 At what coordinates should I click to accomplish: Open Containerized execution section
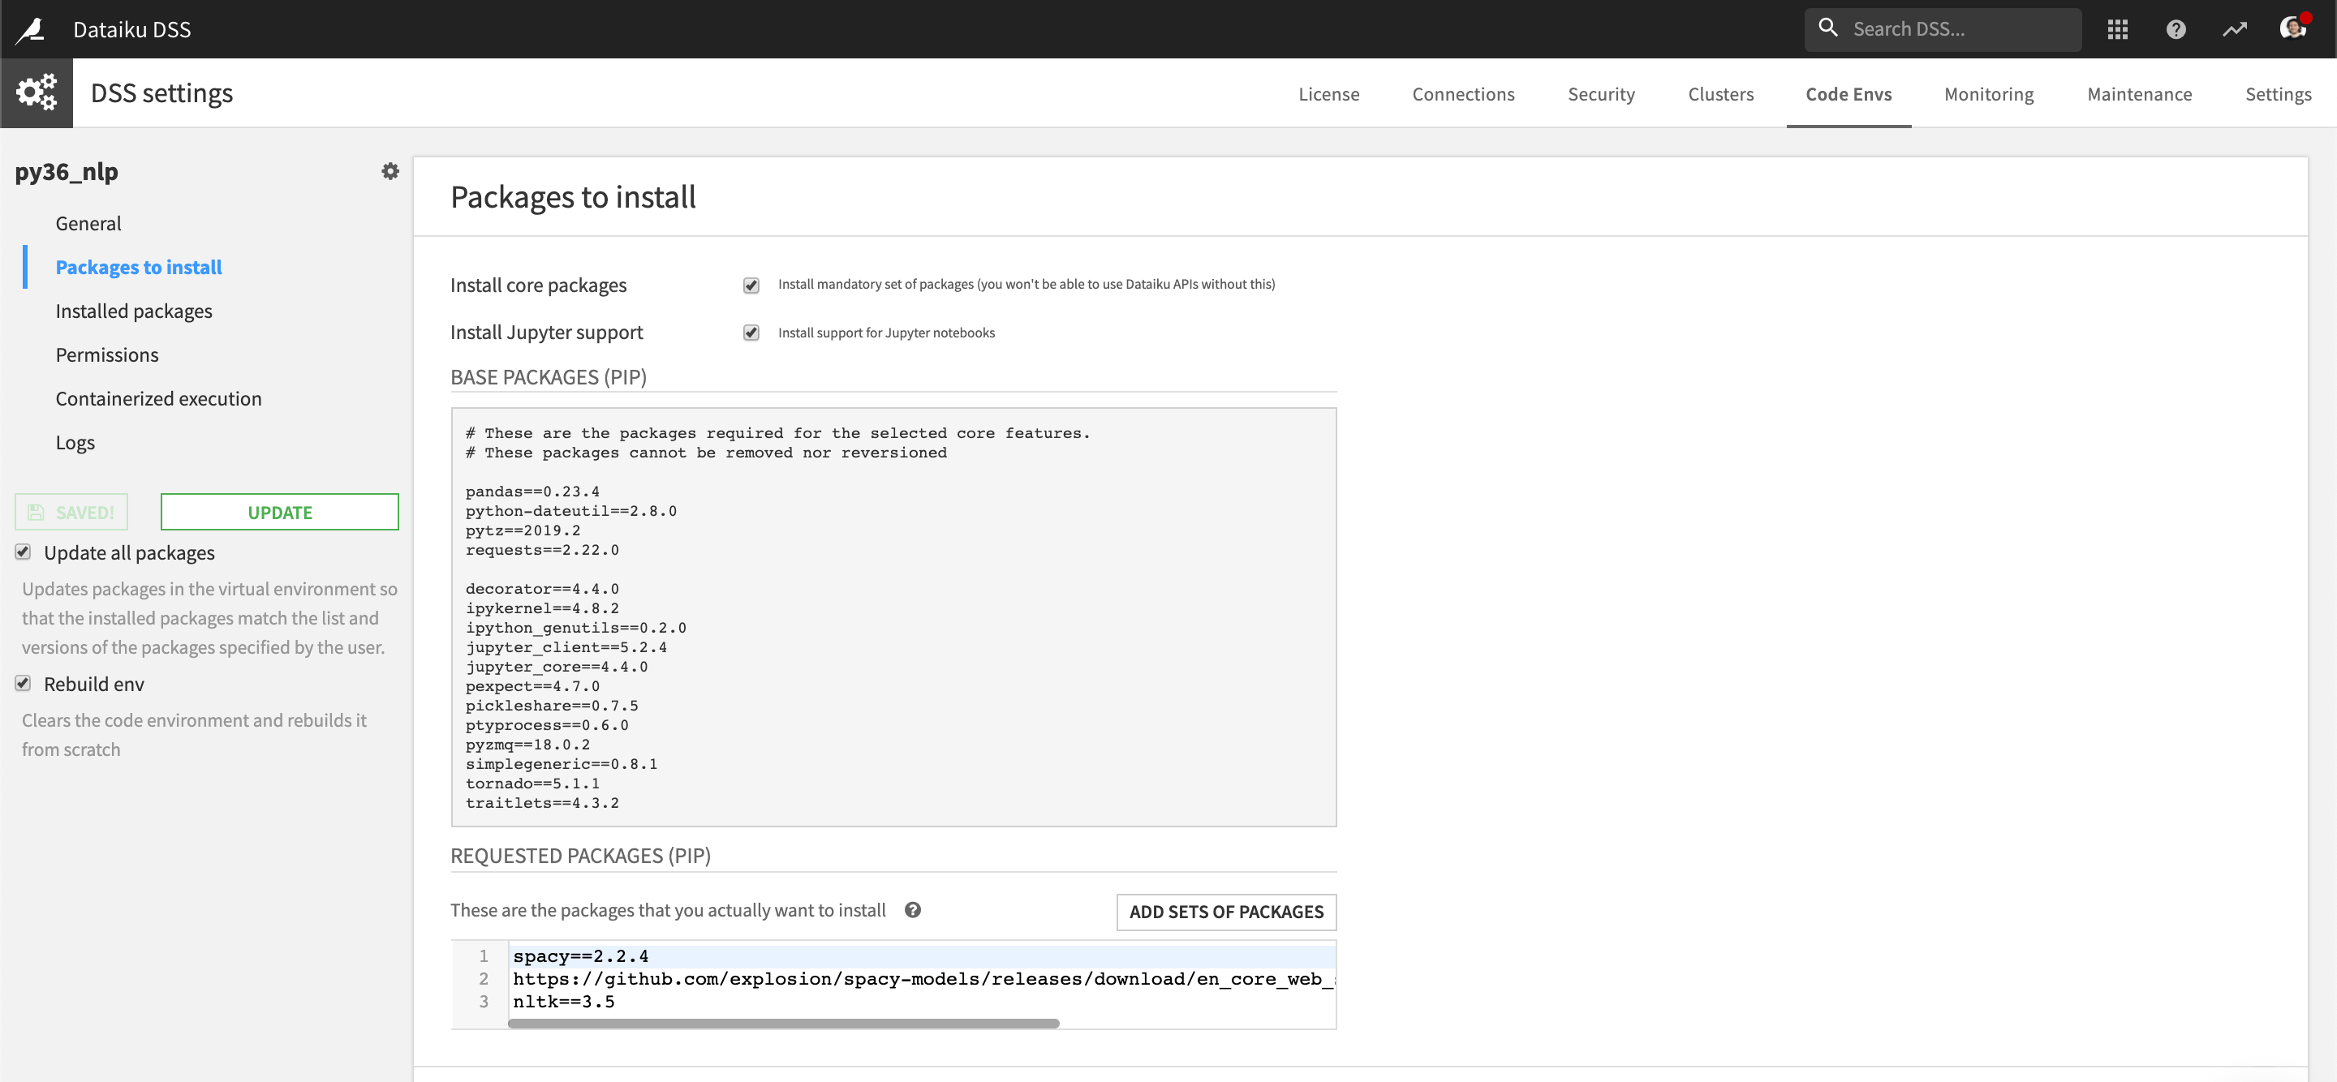click(x=158, y=398)
